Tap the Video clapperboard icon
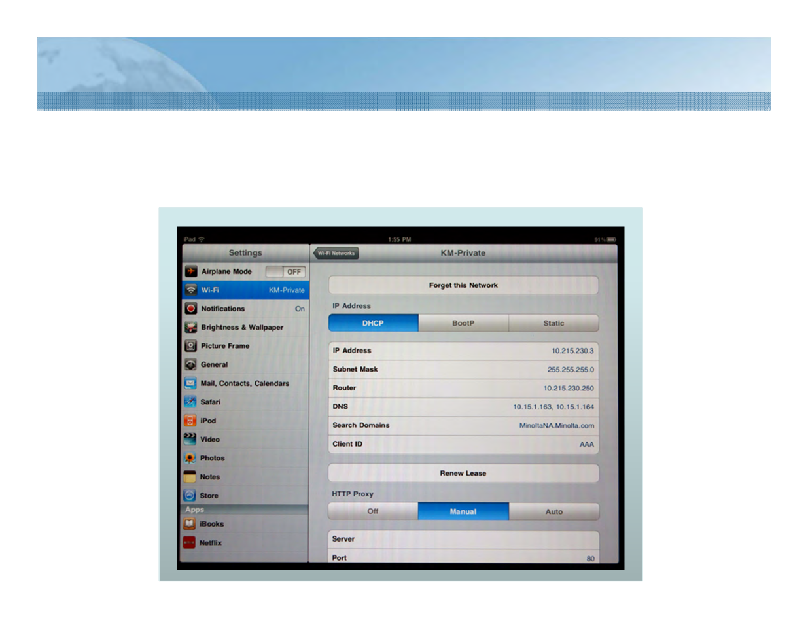 190,439
